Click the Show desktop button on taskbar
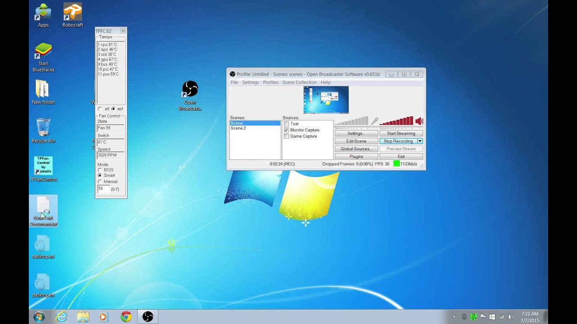Viewport: 577px width, 324px height. (x=545, y=317)
